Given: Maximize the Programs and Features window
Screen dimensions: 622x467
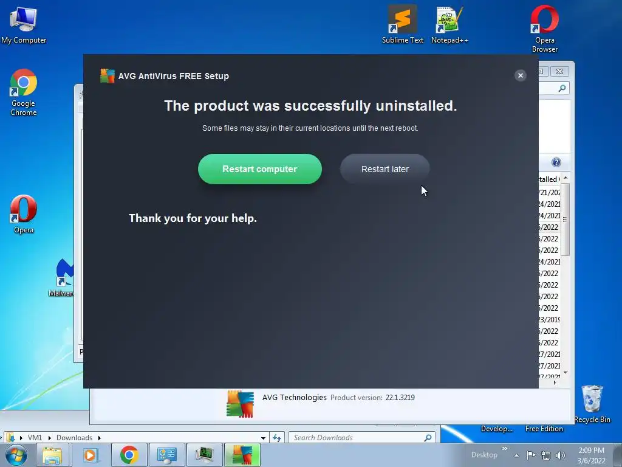Looking at the screenshot, I should point(544,71).
